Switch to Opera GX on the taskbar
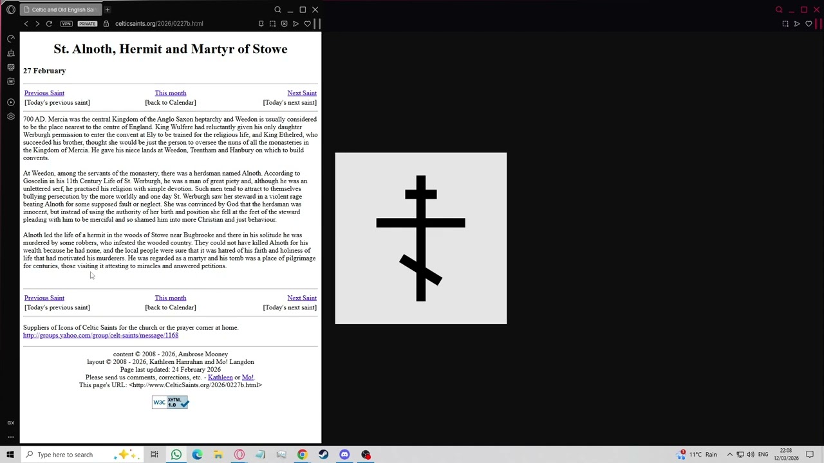This screenshot has width=824, height=463. tap(239, 455)
